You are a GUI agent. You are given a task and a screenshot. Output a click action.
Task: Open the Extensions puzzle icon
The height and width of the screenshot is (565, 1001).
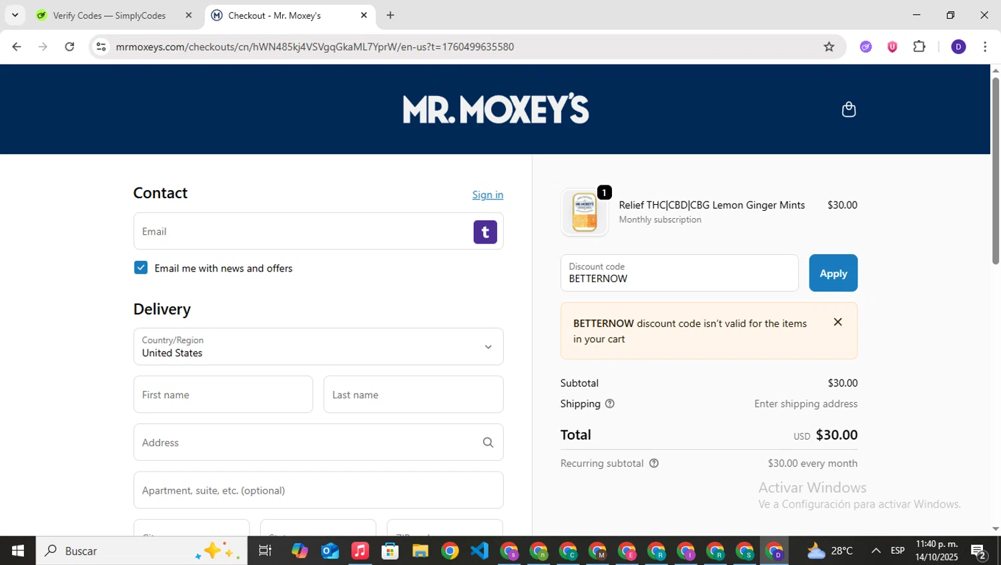tap(919, 47)
